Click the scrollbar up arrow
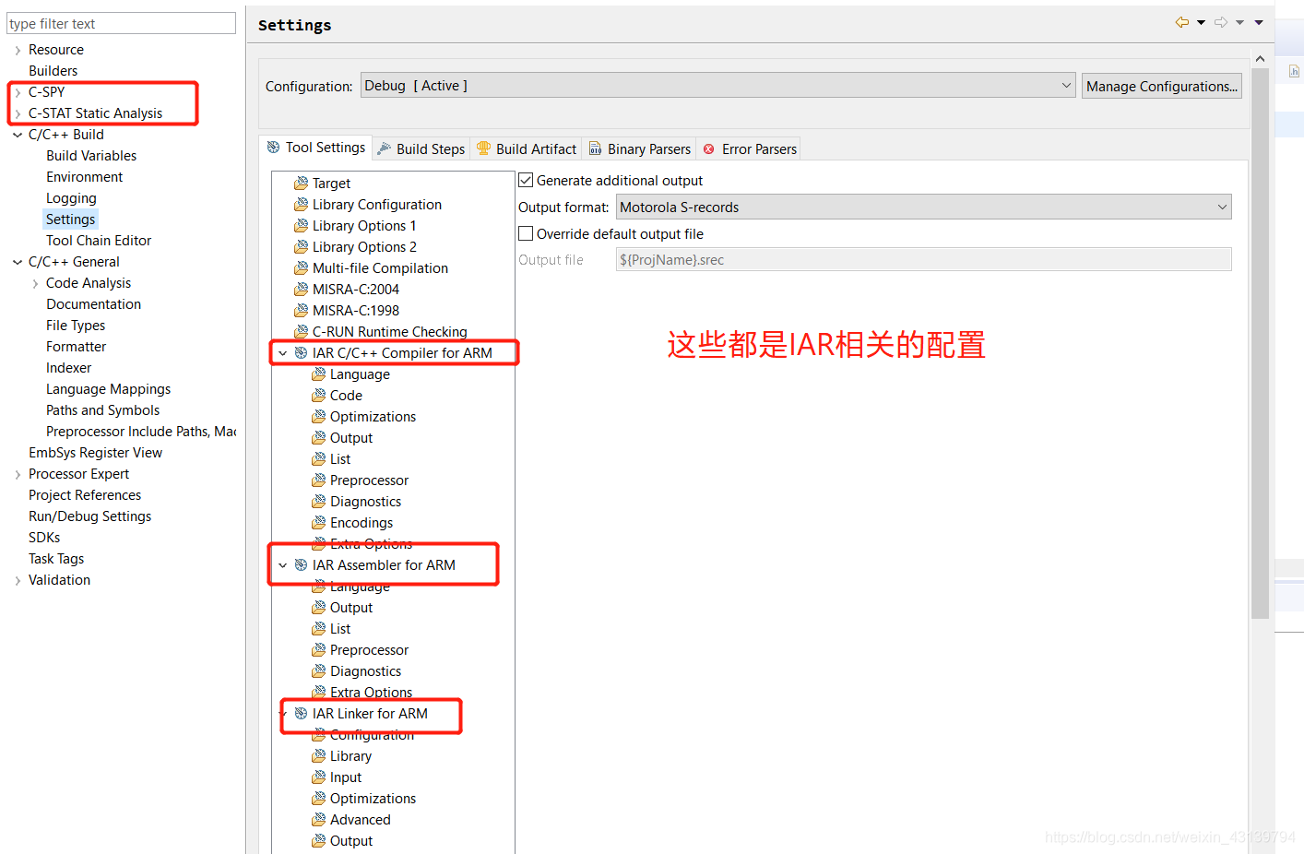 tap(1261, 58)
